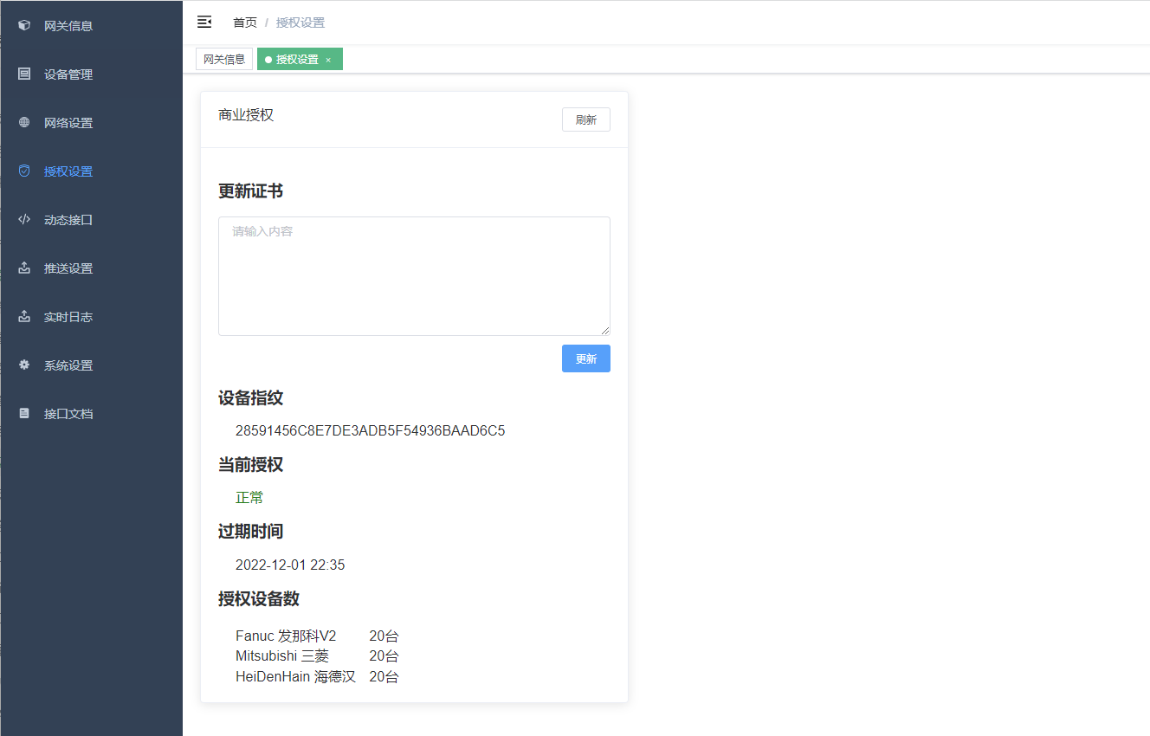Click the 网关信息 cube icon in sidebar
1150x736 pixels.
pyautogui.click(x=24, y=26)
